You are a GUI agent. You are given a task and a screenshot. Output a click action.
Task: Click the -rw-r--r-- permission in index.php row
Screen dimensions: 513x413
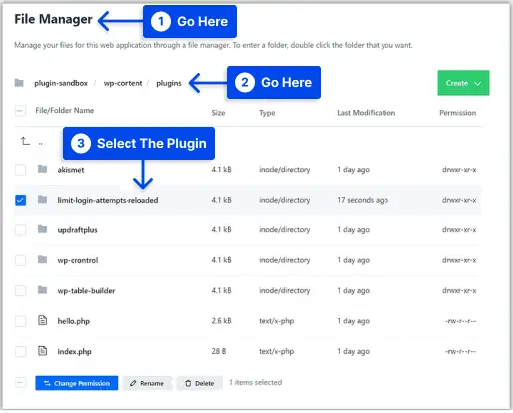point(461,351)
